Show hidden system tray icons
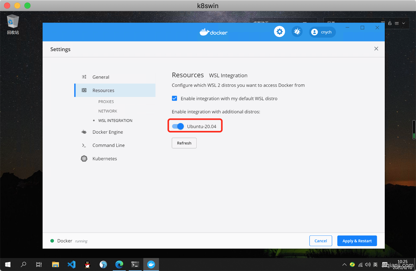 (x=344, y=265)
